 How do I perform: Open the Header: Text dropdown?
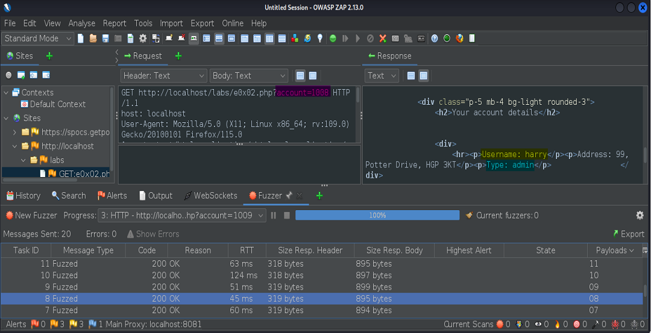(x=163, y=75)
